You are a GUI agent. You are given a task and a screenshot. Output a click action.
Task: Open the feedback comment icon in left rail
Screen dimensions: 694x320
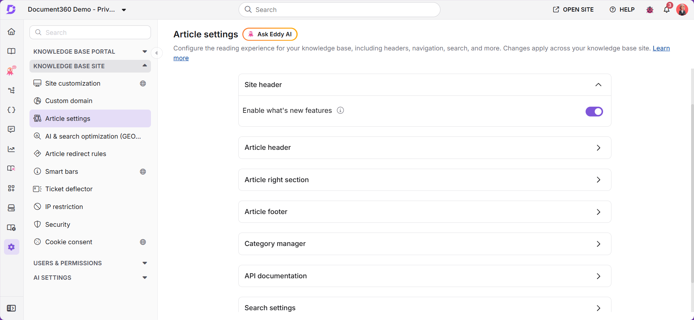[x=11, y=130]
